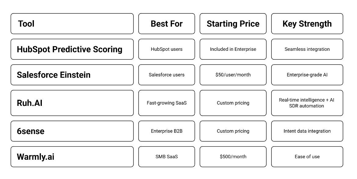The width and height of the screenshot is (357, 179).
Task: Select the $50/user/month price cell
Action: (x=233, y=75)
